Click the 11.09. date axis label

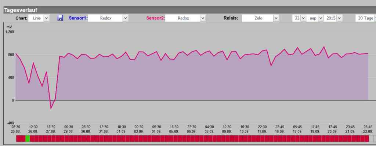coord(262,131)
